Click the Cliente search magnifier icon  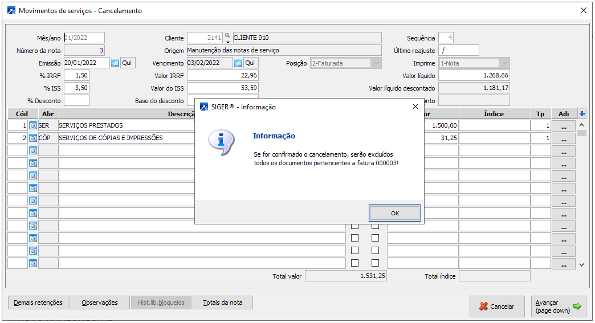pyautogui.click(x=228, y=36)
